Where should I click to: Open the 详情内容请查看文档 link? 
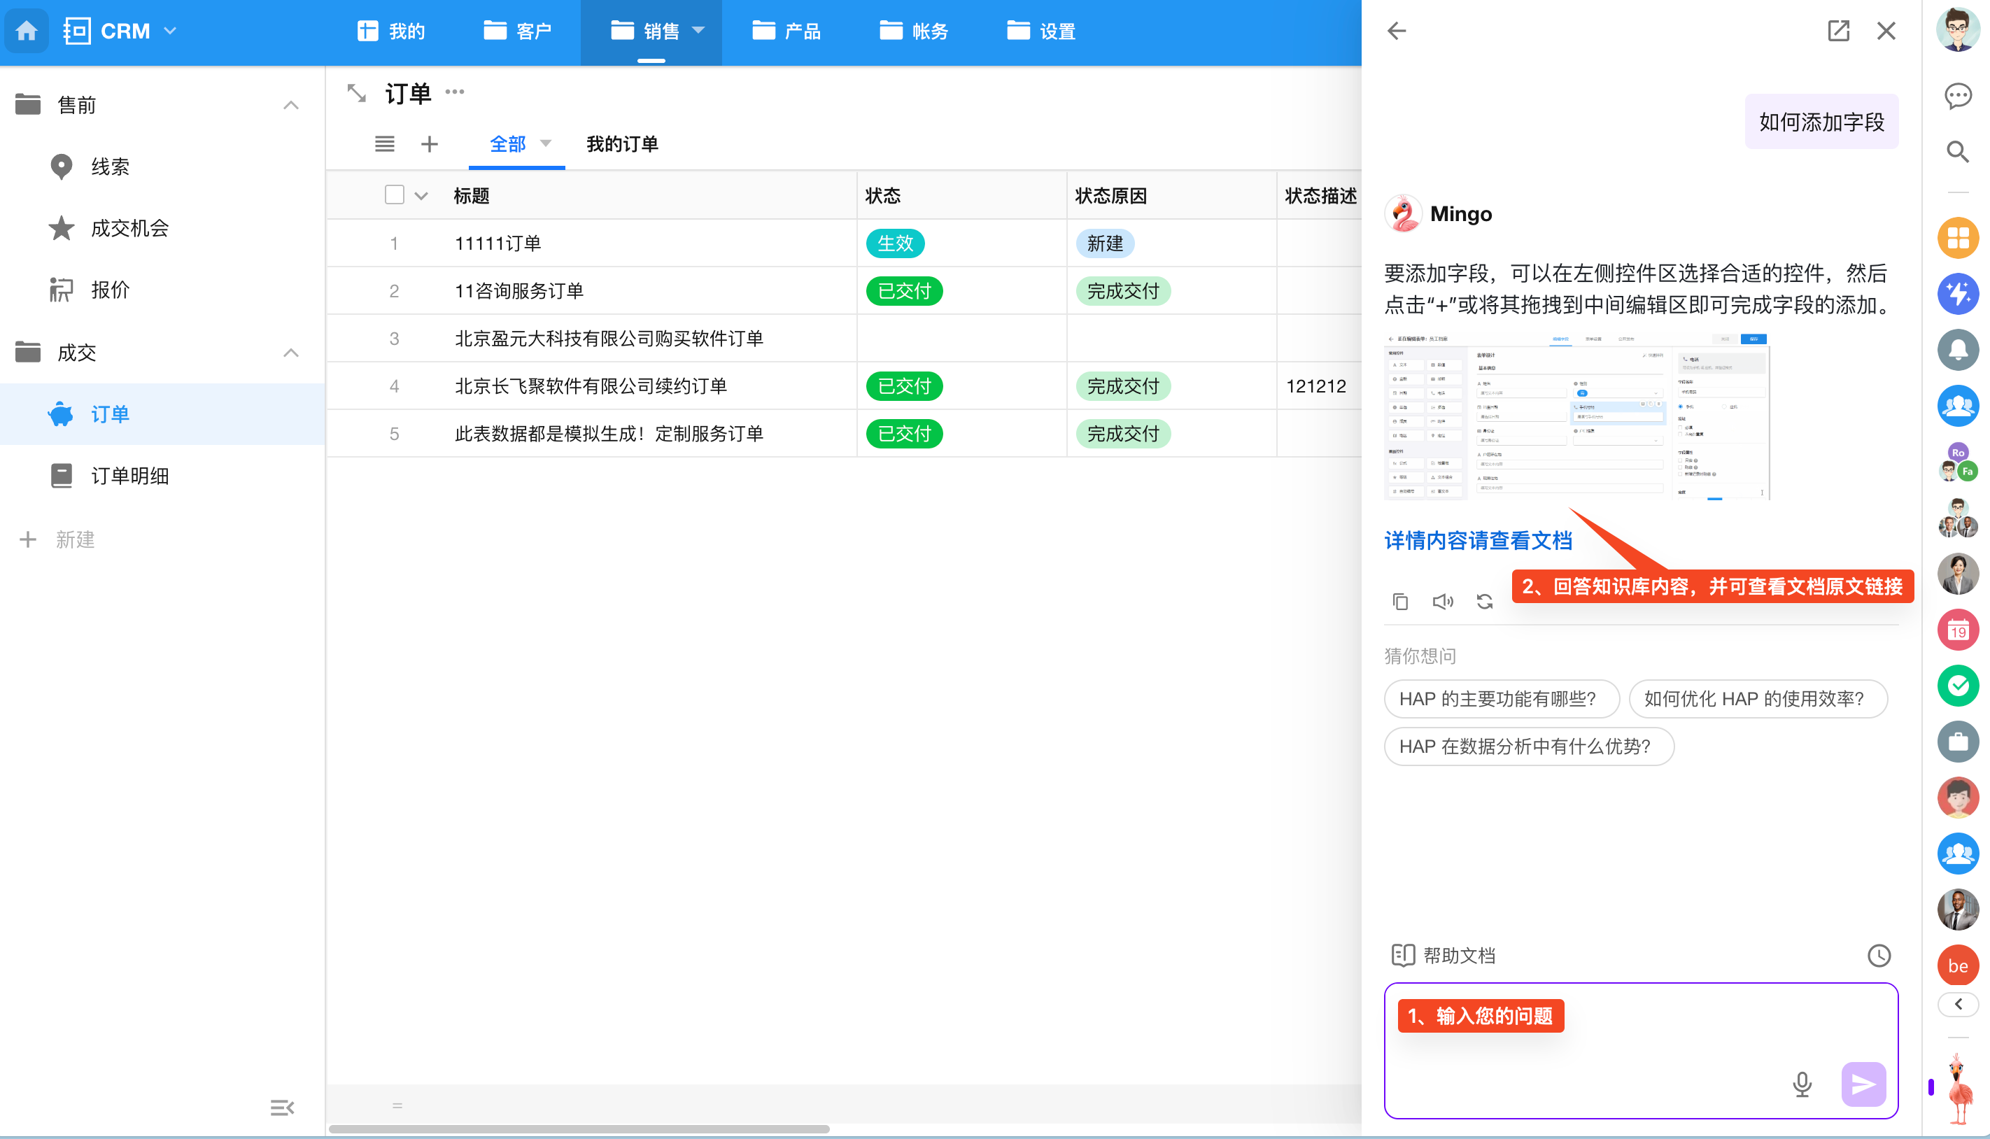coord(1478,541)
